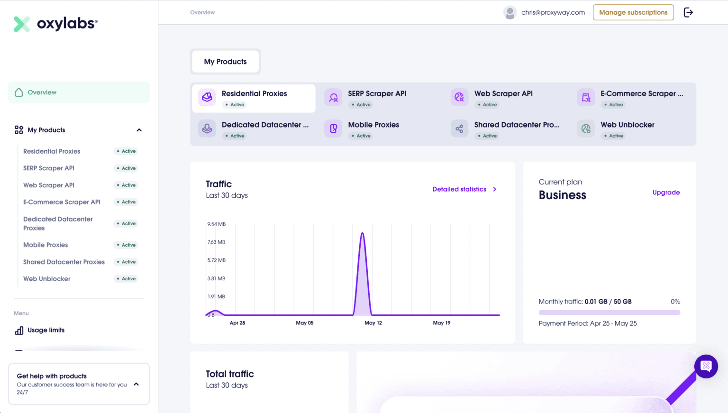The height and width of the screenshot is (413, 728).
Task: Click the monthly traffic progress bar
Action: [609, 312]
